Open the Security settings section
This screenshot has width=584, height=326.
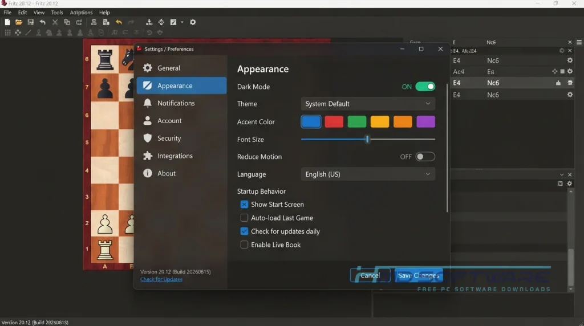(x=182, y=138)
